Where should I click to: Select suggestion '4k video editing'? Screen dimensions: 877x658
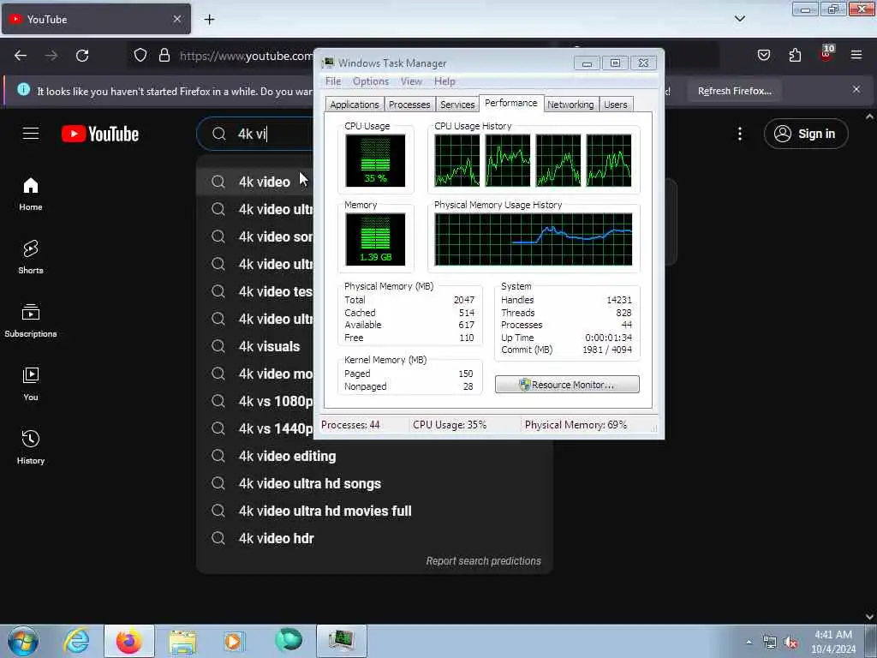pos(374,456)
